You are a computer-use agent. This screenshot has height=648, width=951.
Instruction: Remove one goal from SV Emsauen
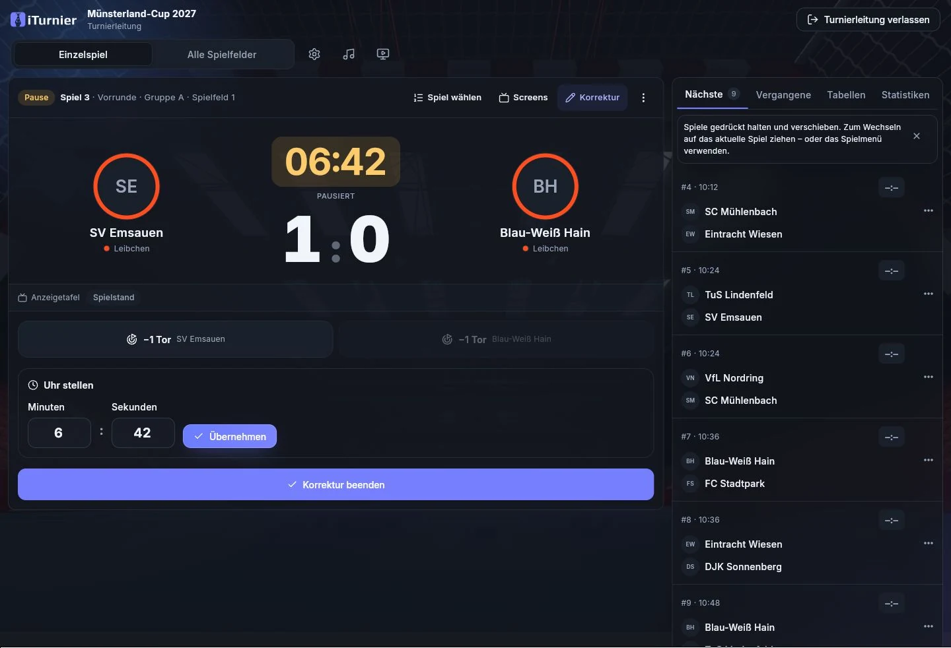(x=176, y=339)
